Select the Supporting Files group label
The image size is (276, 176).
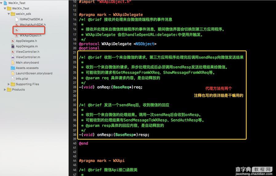pos(27,84)
